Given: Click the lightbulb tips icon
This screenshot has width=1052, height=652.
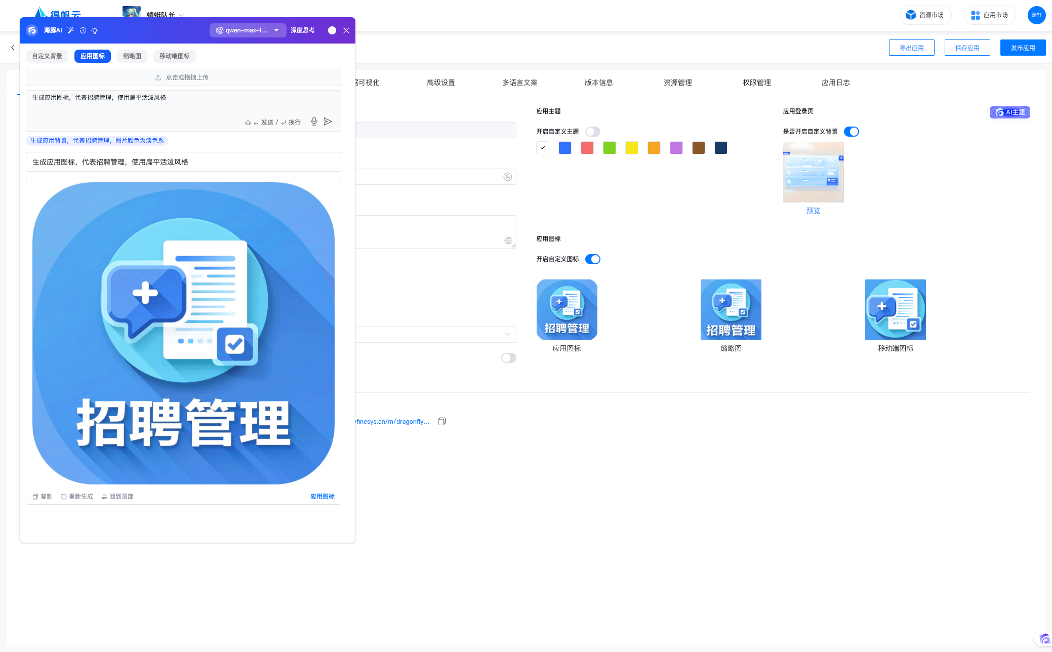Looking at the screenshot, I should click(95, 30).
